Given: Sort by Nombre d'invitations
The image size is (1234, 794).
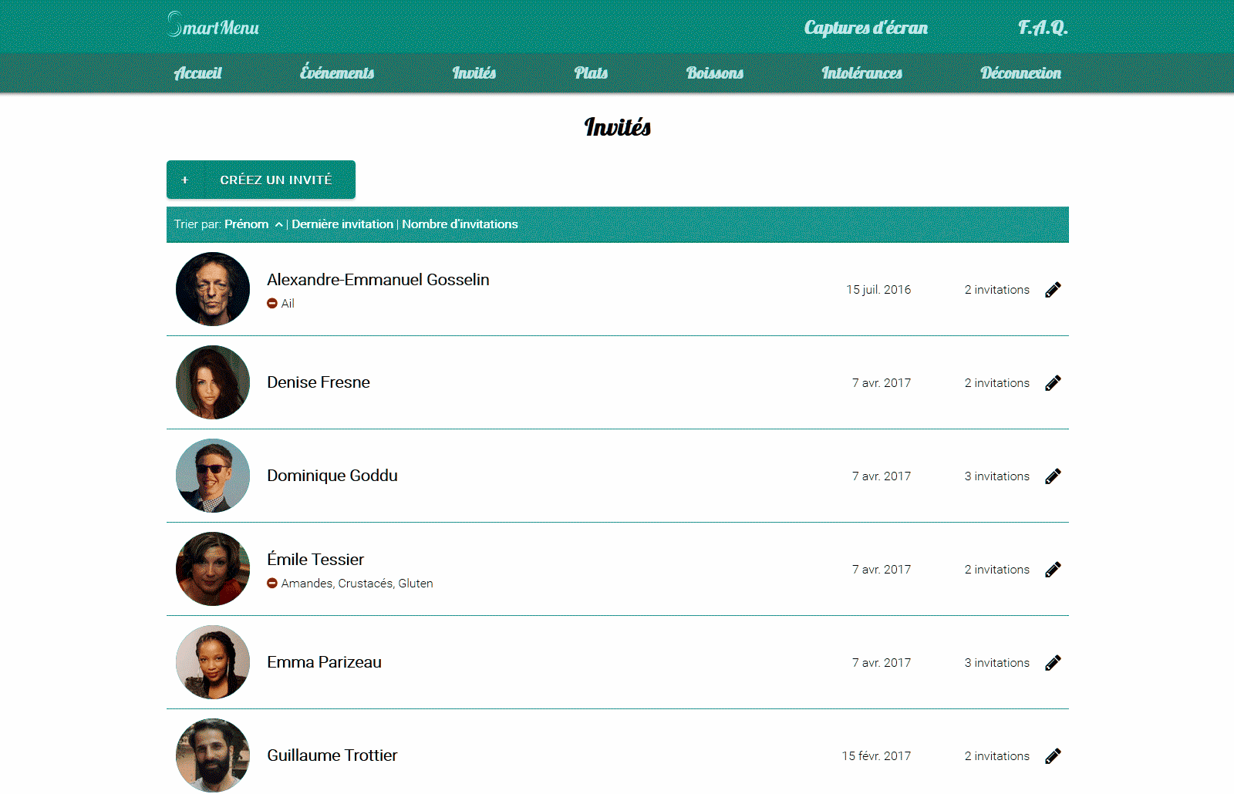Looking at the screenshot, I should (x=460, y=224).
